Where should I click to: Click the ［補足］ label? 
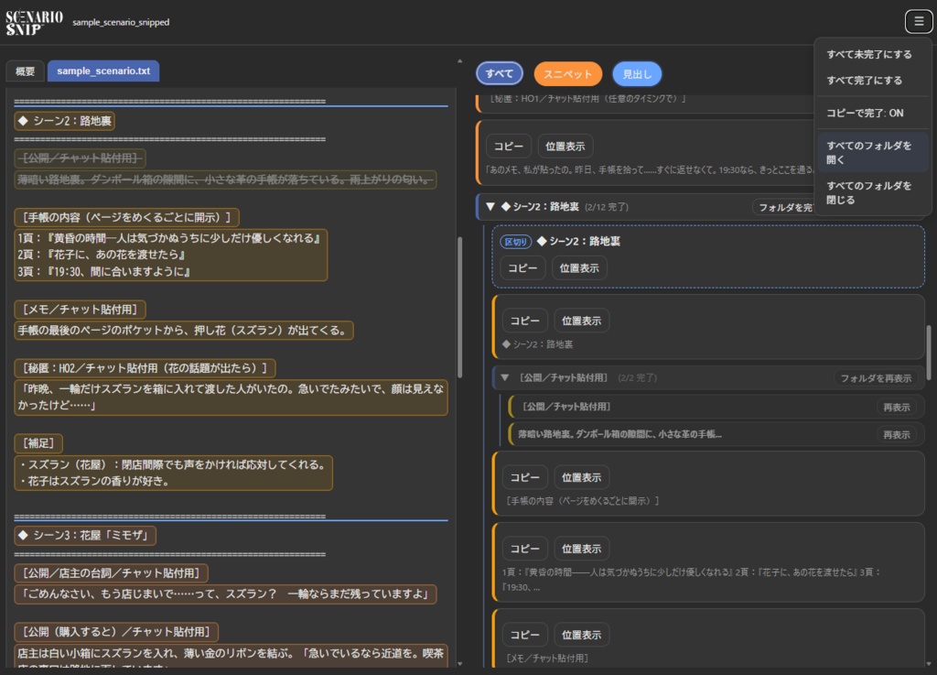(38, 443)
